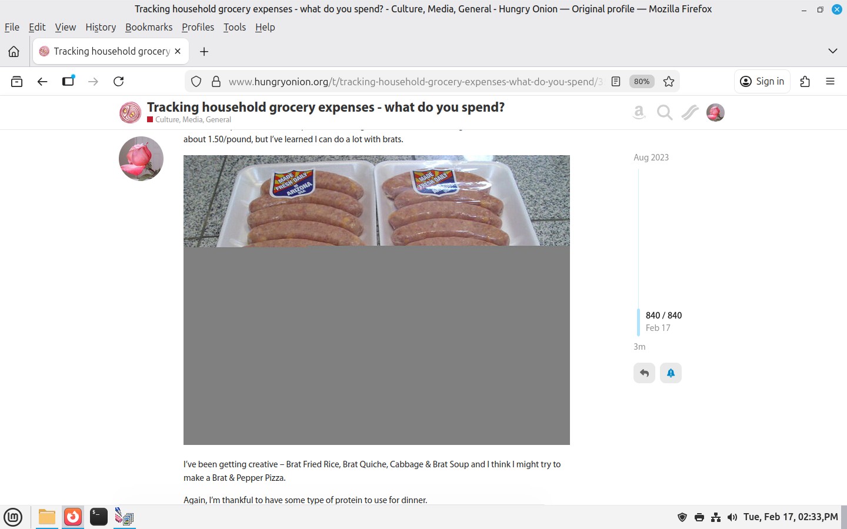Image resolution: width=847 pixels, height=529 pixels.
Task: Click the Sign in button
Action: click(762, 82)
